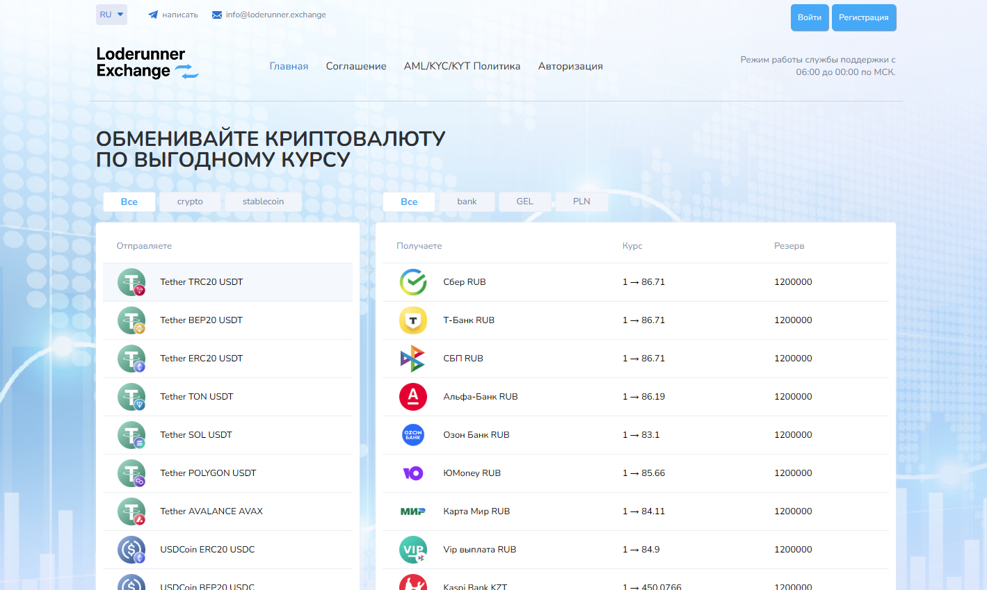Open the RU language dropdown
This screenshot has height=590, width=987.
pos(111,15)
